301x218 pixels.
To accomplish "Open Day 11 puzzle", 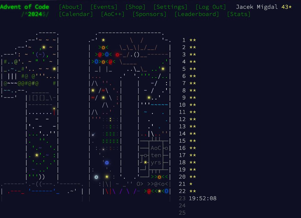I will [187, 112].
